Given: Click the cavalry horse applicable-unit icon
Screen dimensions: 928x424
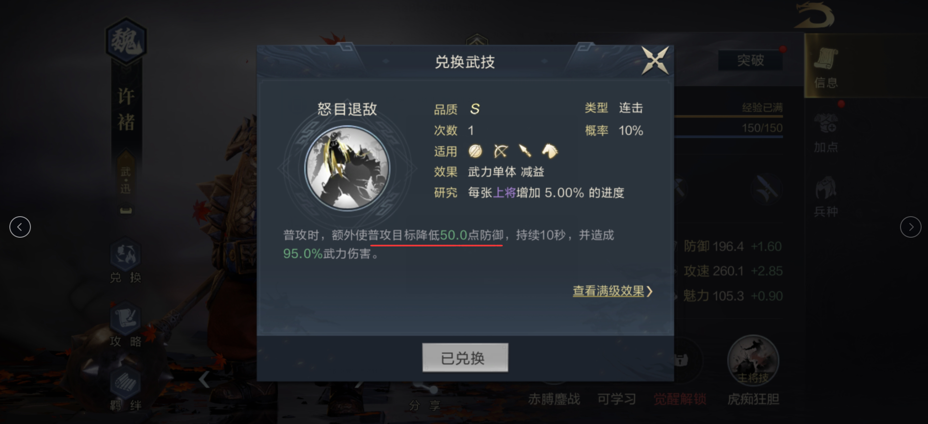Looking at the screenshot, I should [x=550, y=151].
